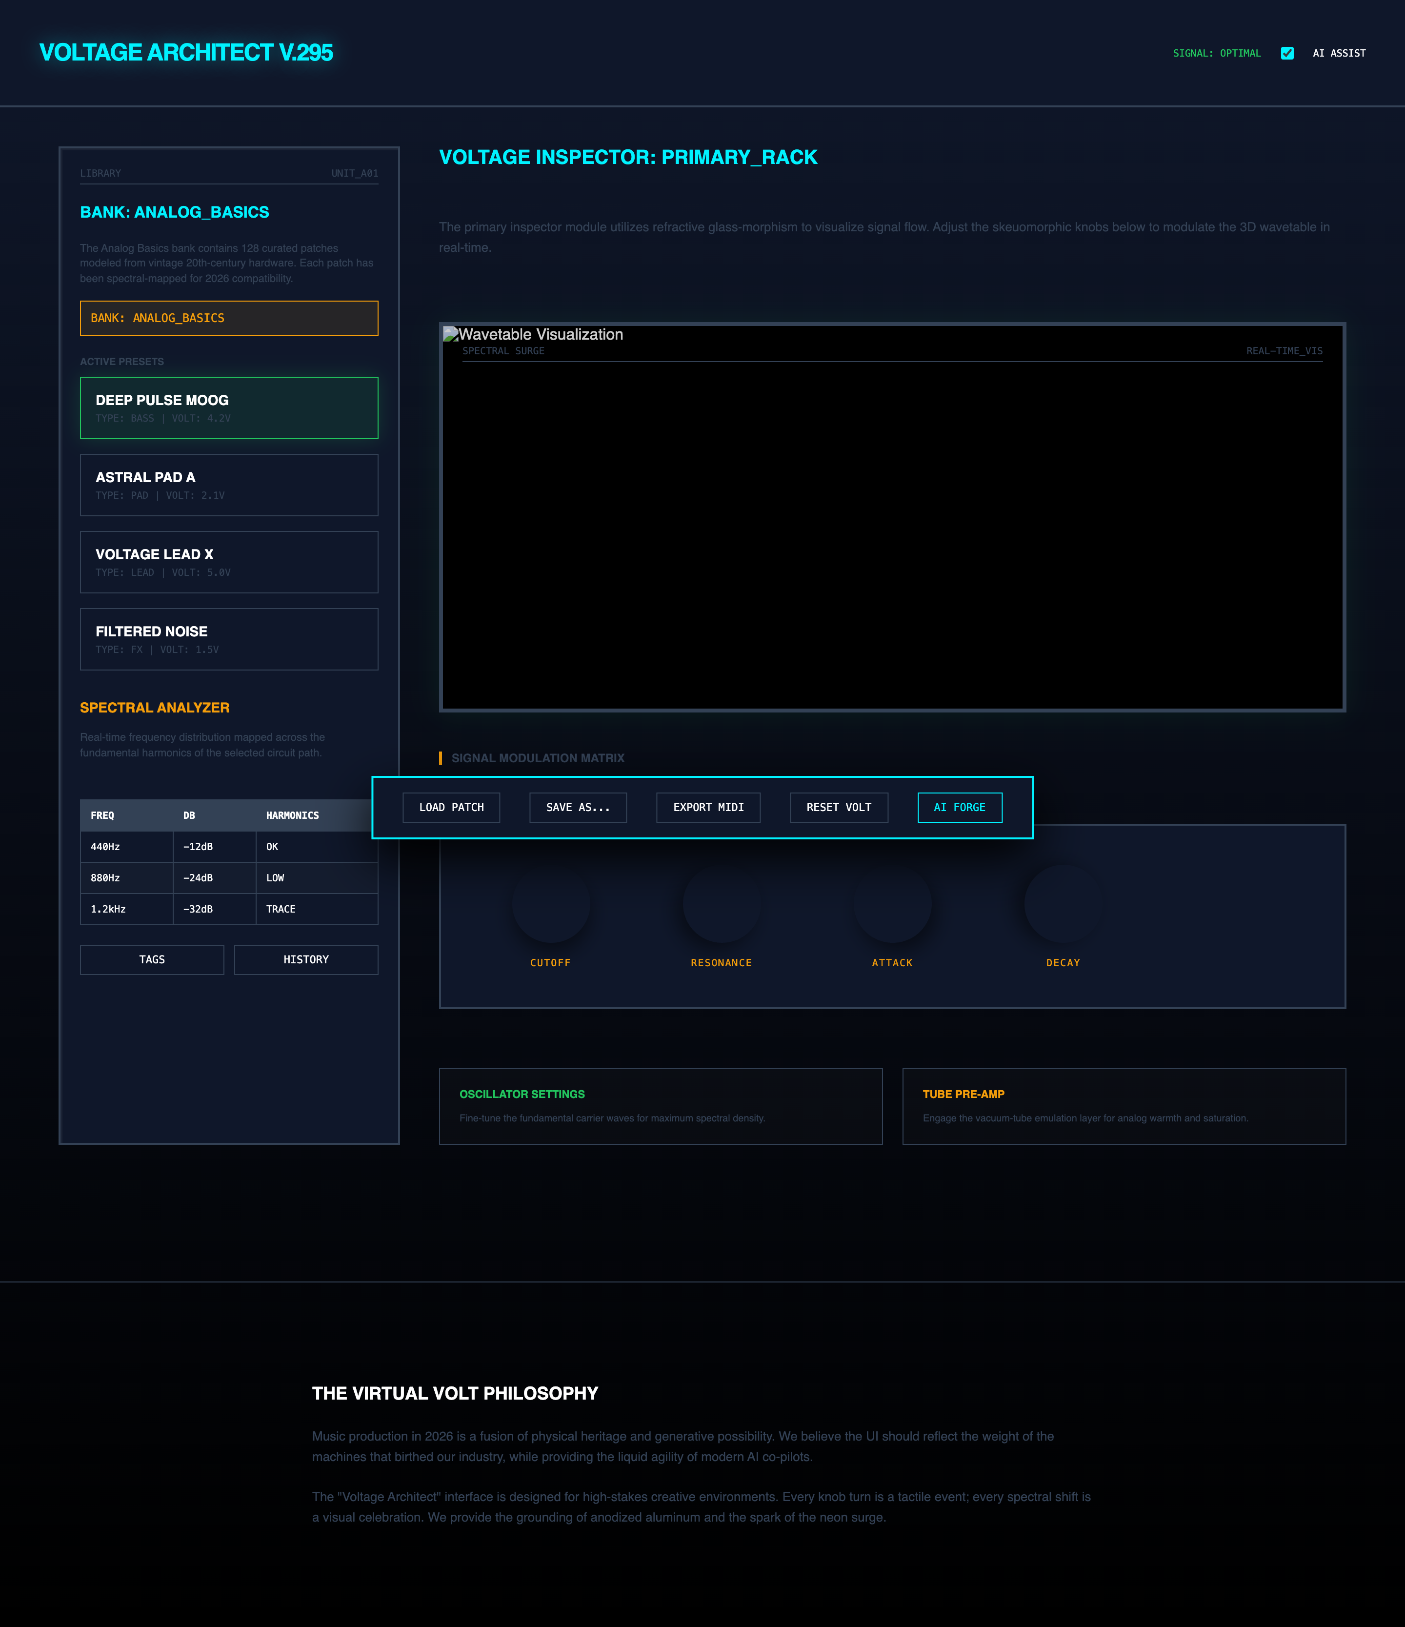Click the Resonance knob
1405x1627 pixels.
click(x=722, y=904)
